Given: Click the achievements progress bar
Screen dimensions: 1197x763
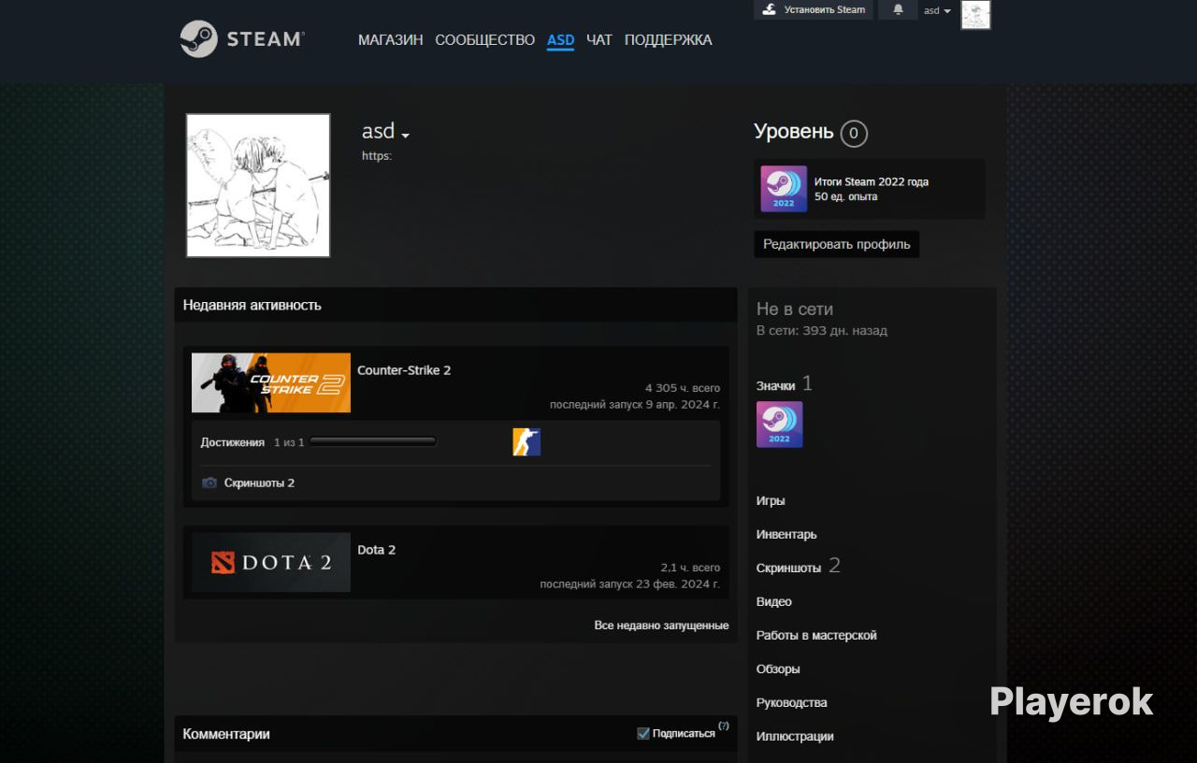Looking at the screenshot, I should [x=373, y=441].
